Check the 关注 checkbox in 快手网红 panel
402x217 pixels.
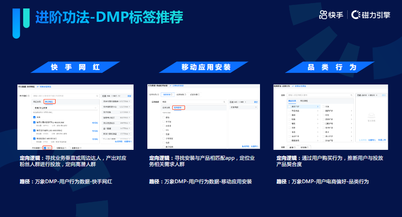45,148
